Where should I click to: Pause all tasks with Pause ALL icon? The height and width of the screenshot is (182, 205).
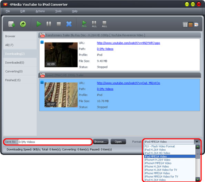pos(94,24)
